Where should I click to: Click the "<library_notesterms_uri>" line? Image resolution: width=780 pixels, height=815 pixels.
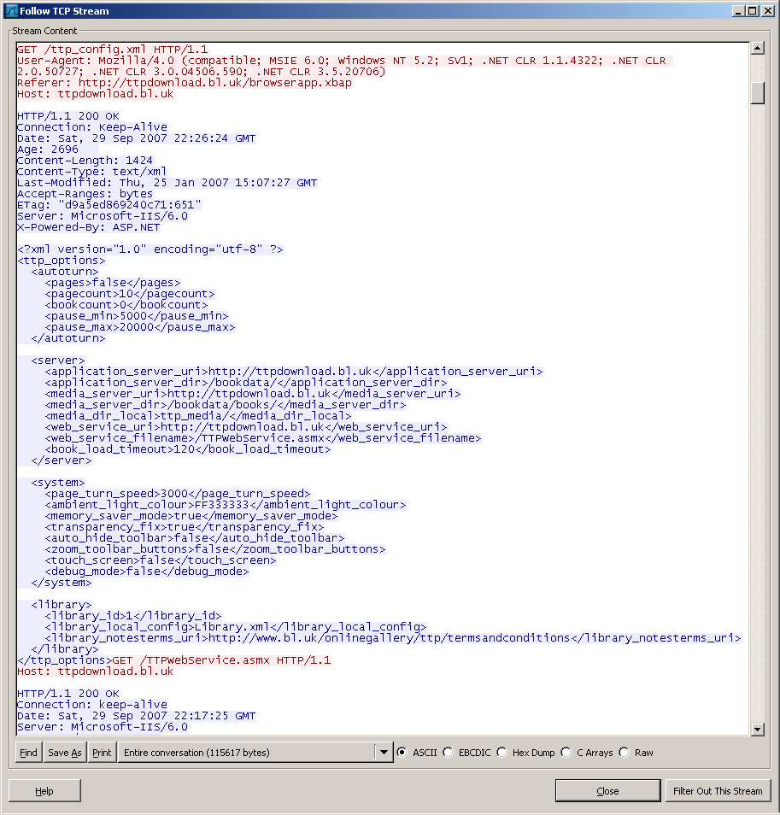(x=393, y=638)
